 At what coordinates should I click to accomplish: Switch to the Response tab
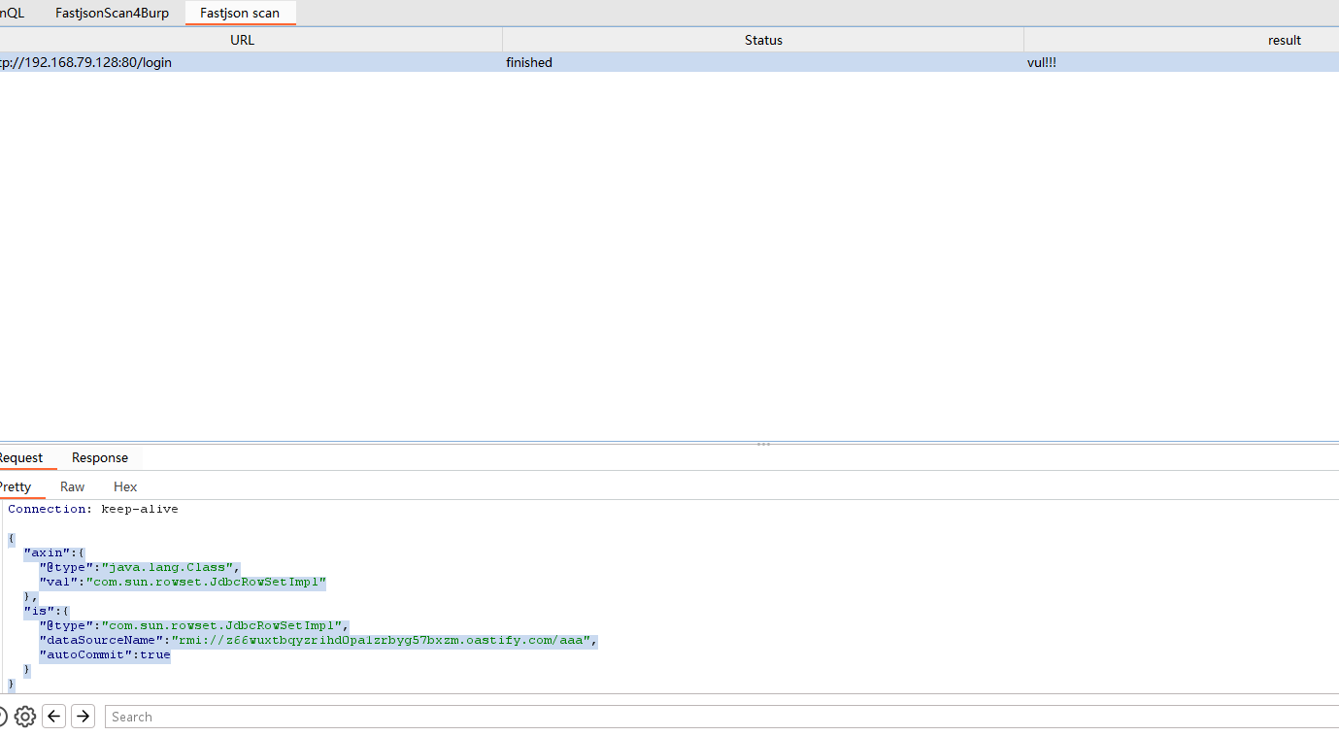[99, 457]
